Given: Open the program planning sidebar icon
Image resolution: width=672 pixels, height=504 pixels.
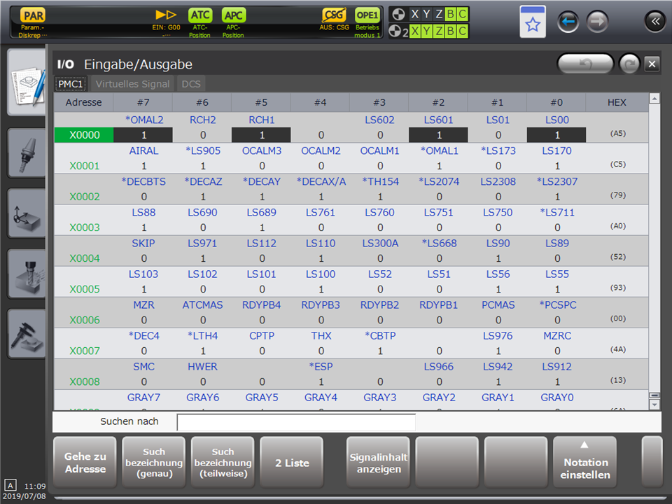Looking at the screenshot, I should [x=26, y=82].
